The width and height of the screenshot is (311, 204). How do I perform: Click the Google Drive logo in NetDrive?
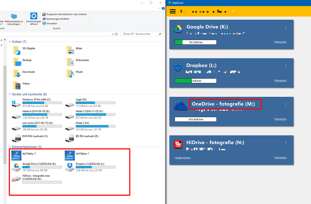(178, 29)
